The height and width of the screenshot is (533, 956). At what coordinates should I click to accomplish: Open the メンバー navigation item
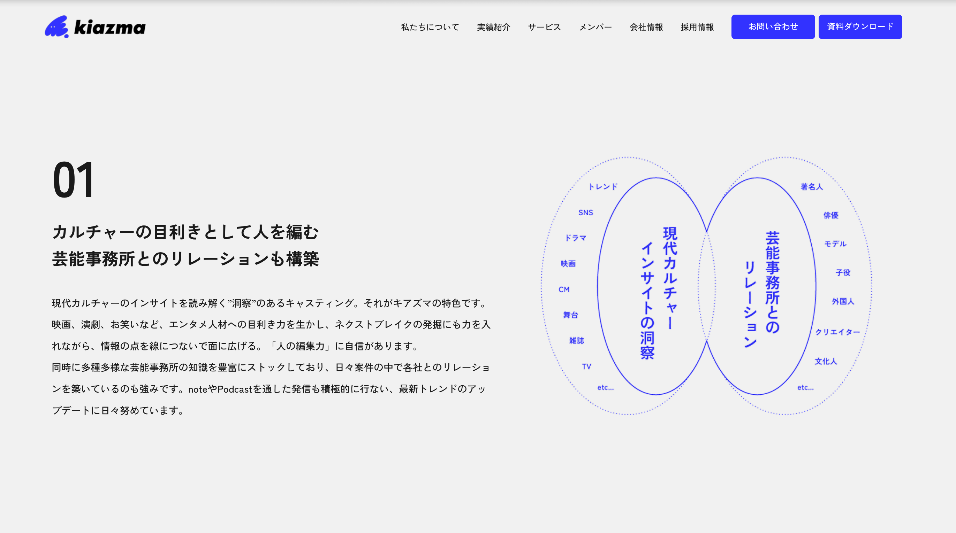click(x=595, y=27)
